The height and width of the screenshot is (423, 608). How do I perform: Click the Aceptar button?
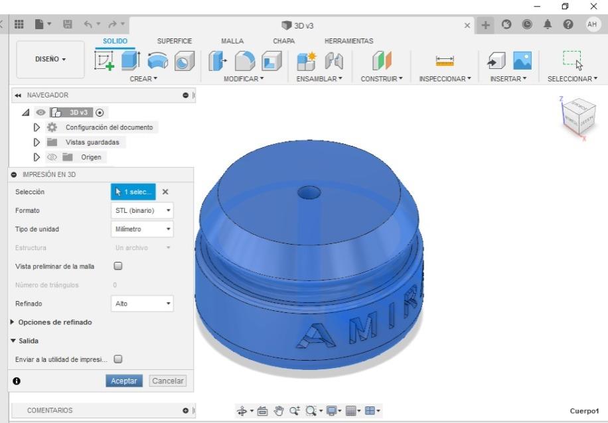click(x=124, y=381)
